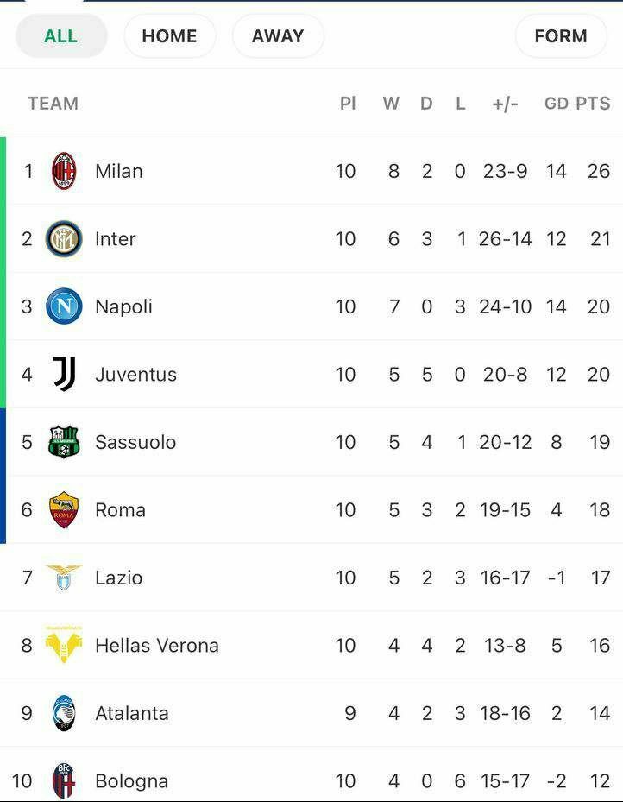This screenshot has height=802, width=623.
Task: Tap the Sassuolo club crest
Action: [64, 442]
